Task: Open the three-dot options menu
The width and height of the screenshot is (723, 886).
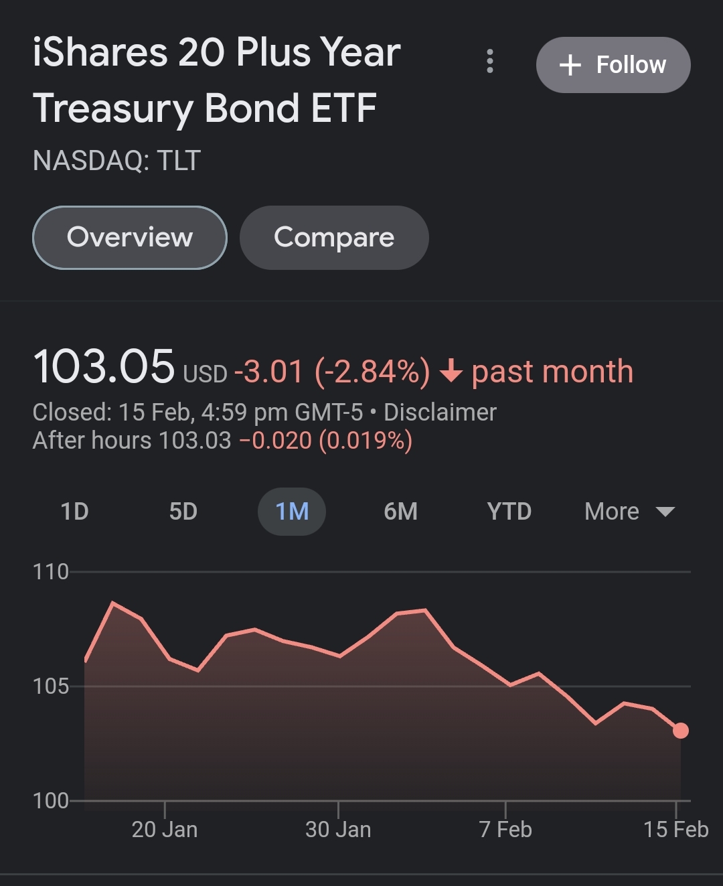Action: coord(490,61)
